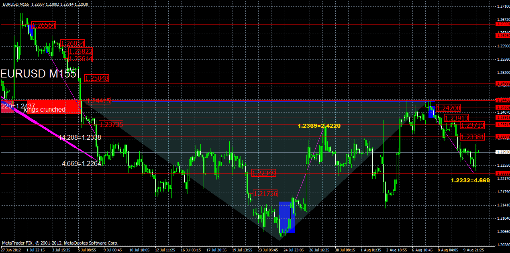This screenshot has height=253, width=510.
Task: Click the MetaTrader FIX copyright text
Action: tap(60, 243)
